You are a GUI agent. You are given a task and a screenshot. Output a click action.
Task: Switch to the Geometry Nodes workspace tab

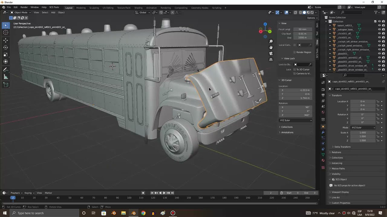click(200, 8)
